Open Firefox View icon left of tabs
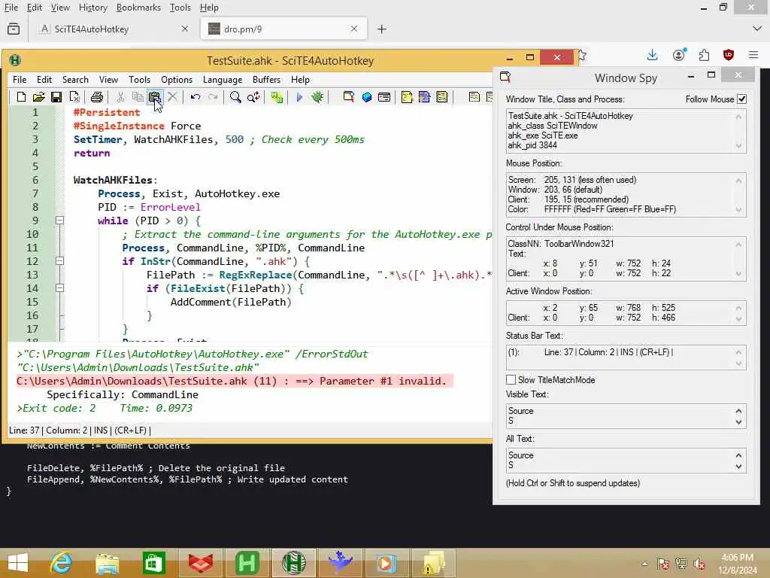Viewport: 770px width, 578px height. [x=14, y=29]
